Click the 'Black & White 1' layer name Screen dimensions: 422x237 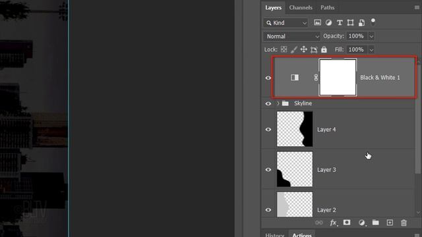(380, 78)
